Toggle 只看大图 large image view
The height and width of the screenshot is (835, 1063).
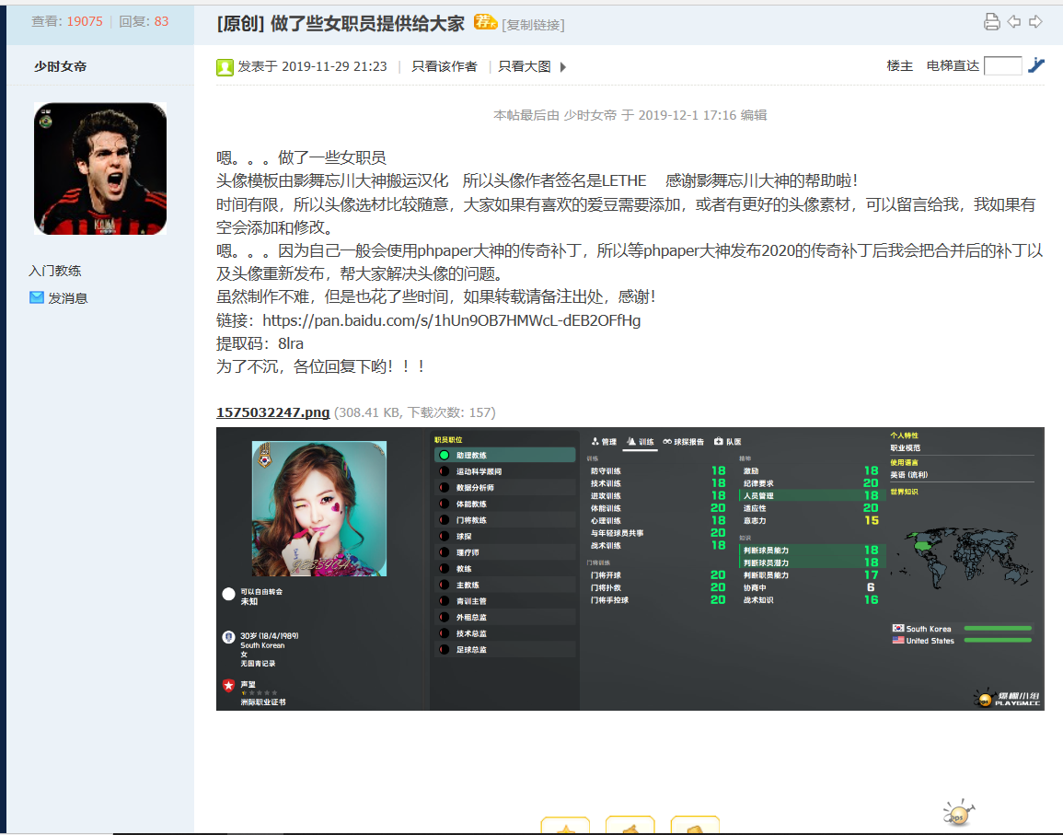(525, 66)
